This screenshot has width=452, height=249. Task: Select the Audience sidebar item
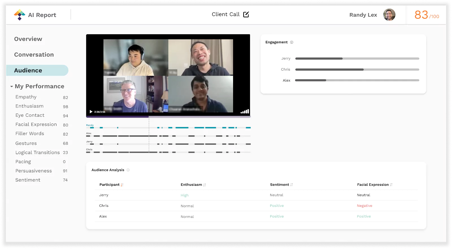pyautogui.click(x=37, y=70)
